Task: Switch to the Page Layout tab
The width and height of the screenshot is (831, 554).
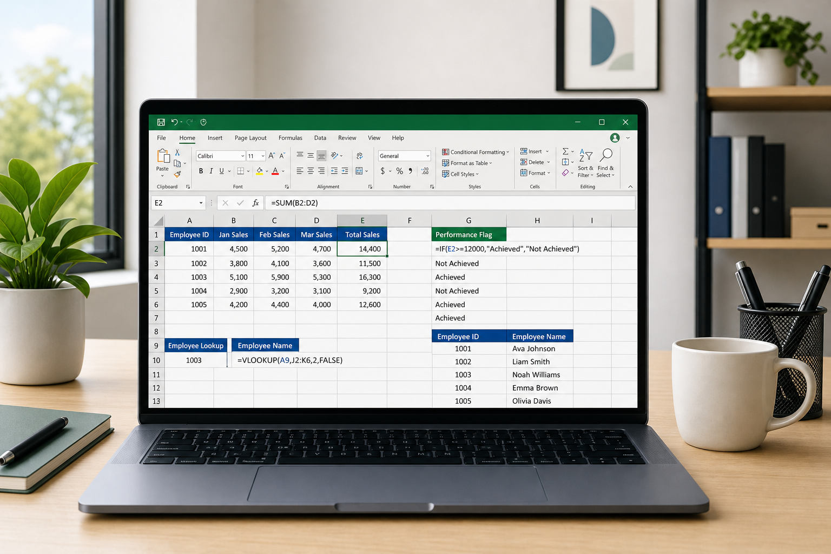Action: pos(250,138)
